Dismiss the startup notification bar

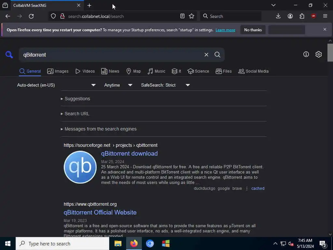[x=325, y=29]
